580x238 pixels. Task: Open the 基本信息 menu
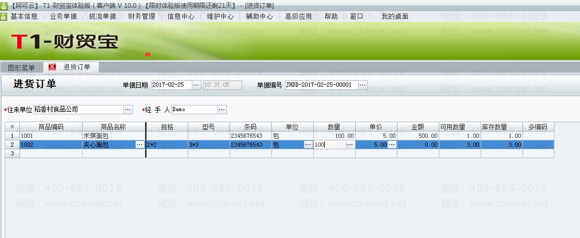pos(24,17)
